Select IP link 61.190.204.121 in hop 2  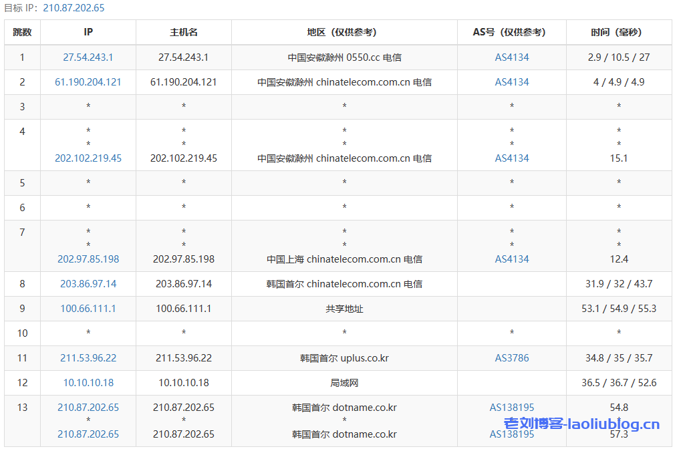(x=88, y=82)
